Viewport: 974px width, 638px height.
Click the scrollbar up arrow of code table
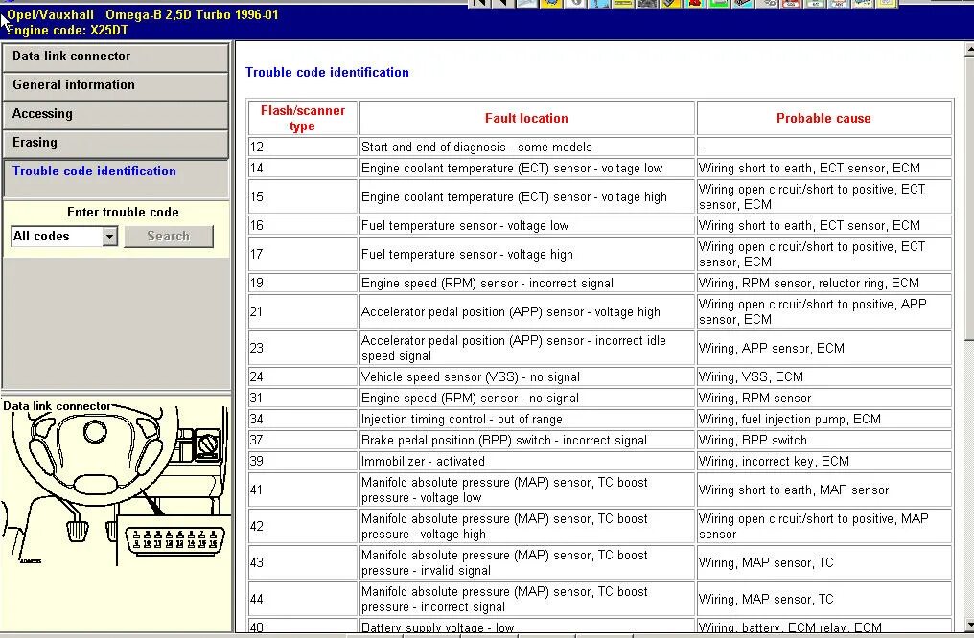click(x=969, y=48)
